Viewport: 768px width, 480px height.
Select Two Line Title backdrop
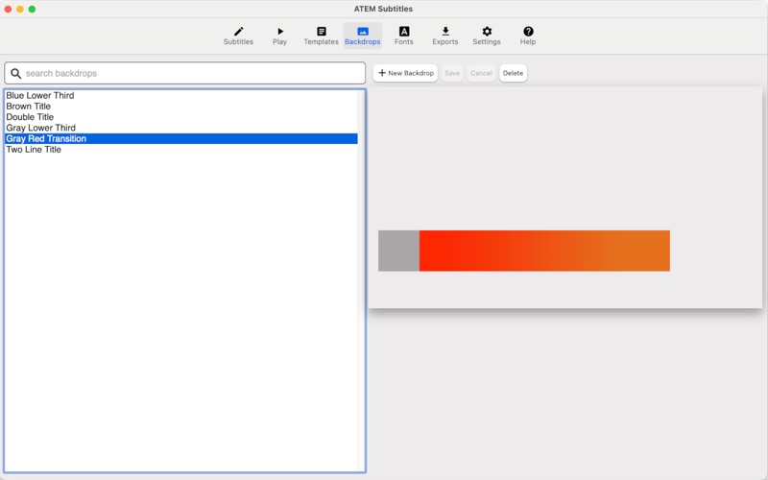[181, 150]
